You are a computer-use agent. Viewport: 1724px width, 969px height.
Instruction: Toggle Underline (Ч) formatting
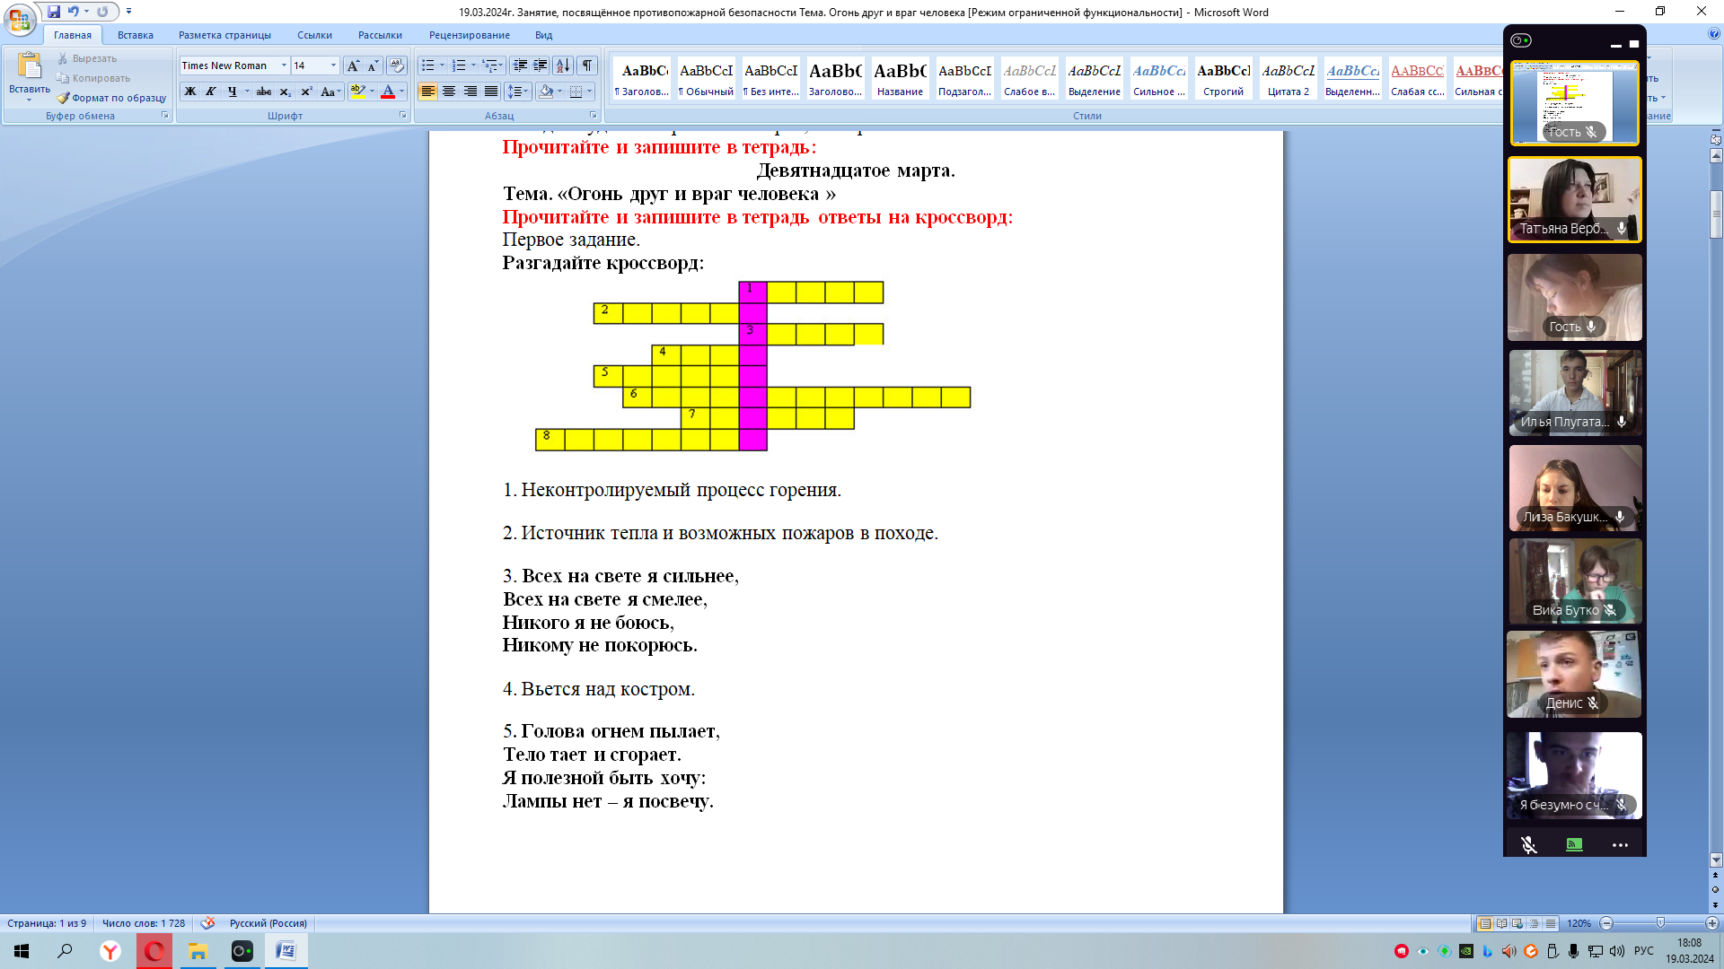[x=232, y=92]
